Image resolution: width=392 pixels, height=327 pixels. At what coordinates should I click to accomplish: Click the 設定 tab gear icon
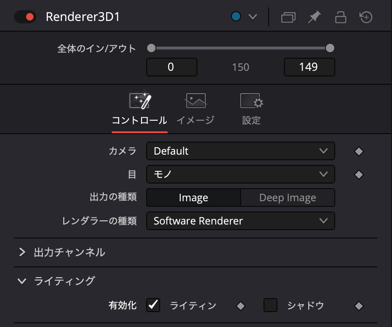click(x=251, y=101)
